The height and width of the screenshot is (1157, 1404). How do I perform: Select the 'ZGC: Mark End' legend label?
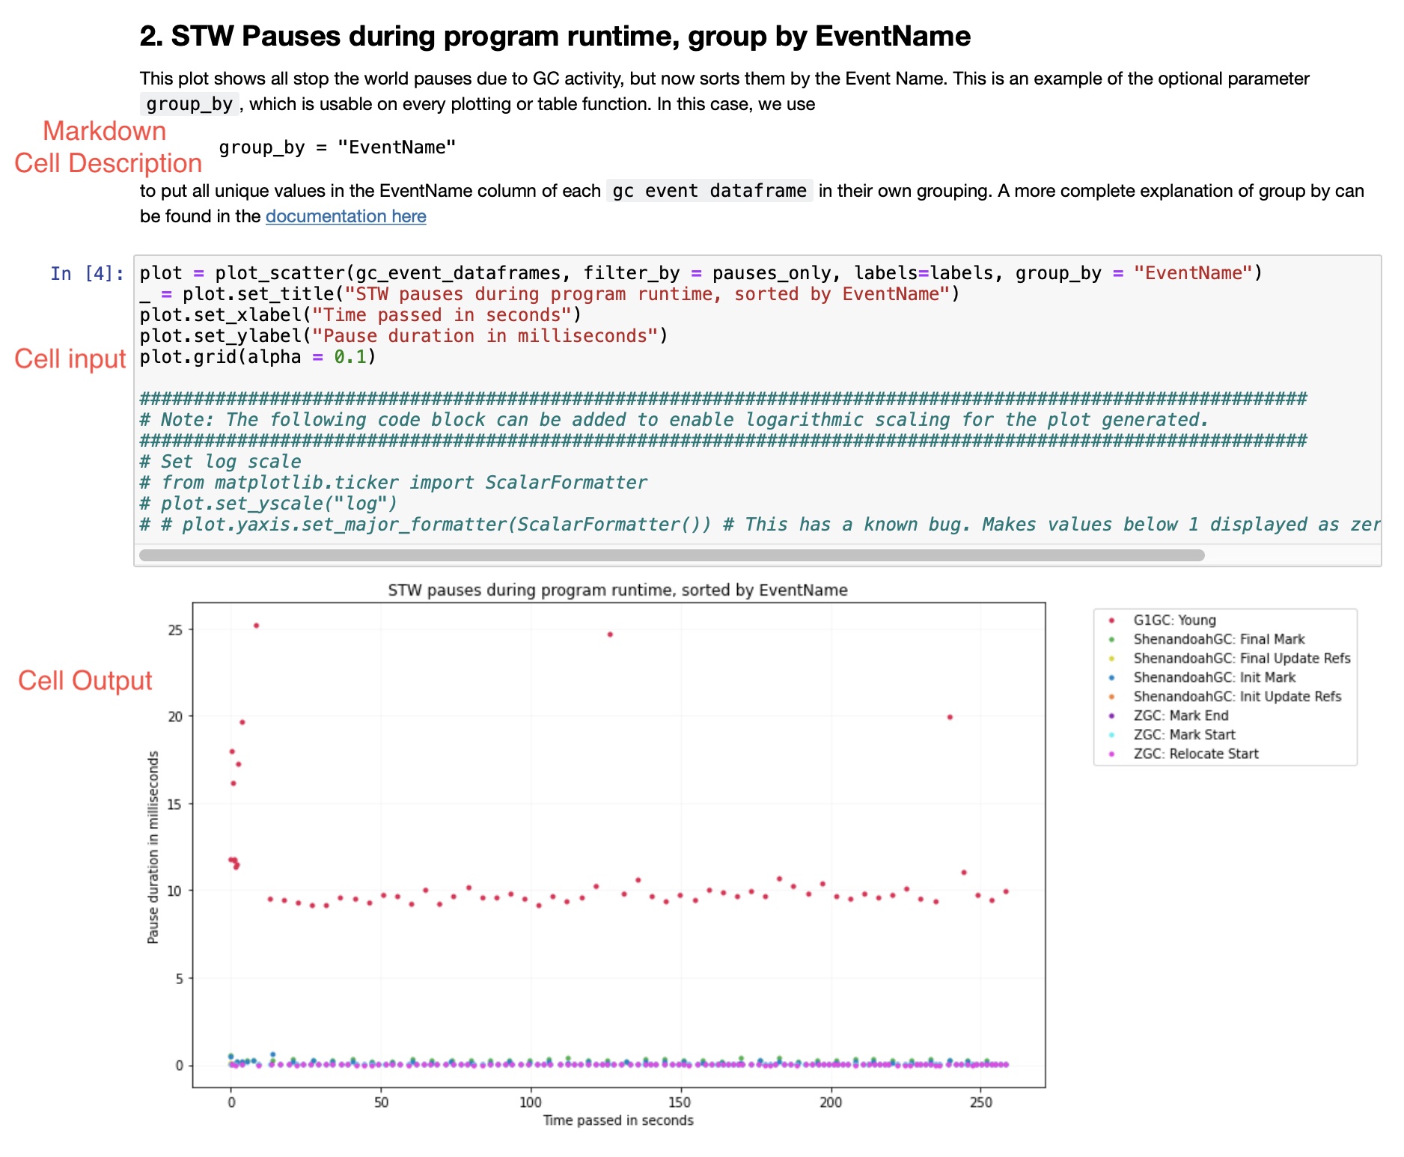click(1180, 715)
